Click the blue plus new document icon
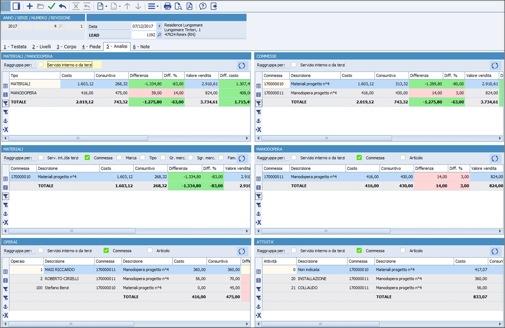Viewport: 505px width, 328px height. pos(30,6)
